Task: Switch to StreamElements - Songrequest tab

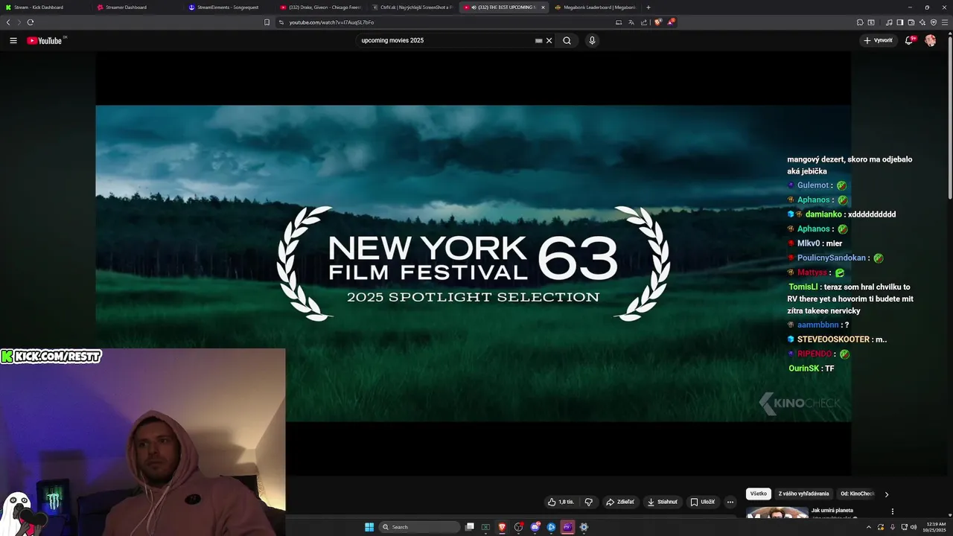Action: (228, 7)
